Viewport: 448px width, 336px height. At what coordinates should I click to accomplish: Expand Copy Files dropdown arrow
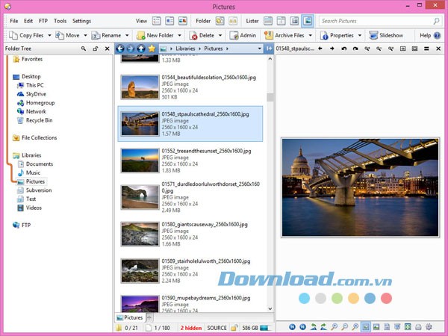click(49, 35)
